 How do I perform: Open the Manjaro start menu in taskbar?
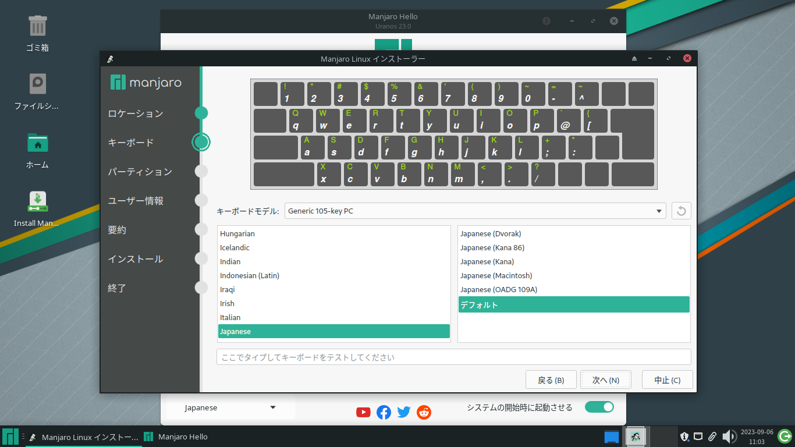10,437
